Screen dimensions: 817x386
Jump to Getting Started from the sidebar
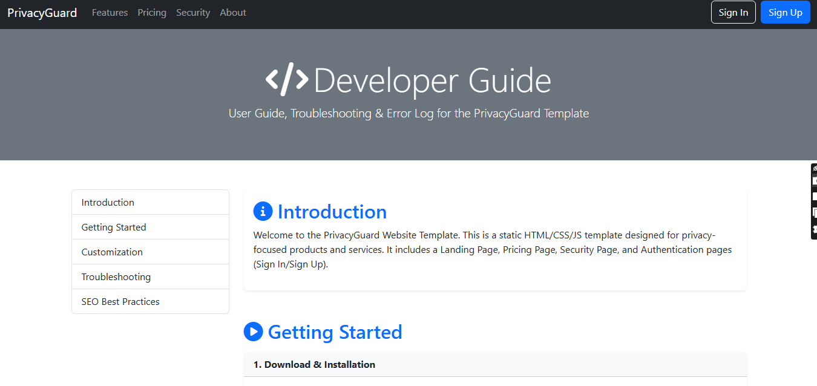pyautogui.click(x=114, y=227)
